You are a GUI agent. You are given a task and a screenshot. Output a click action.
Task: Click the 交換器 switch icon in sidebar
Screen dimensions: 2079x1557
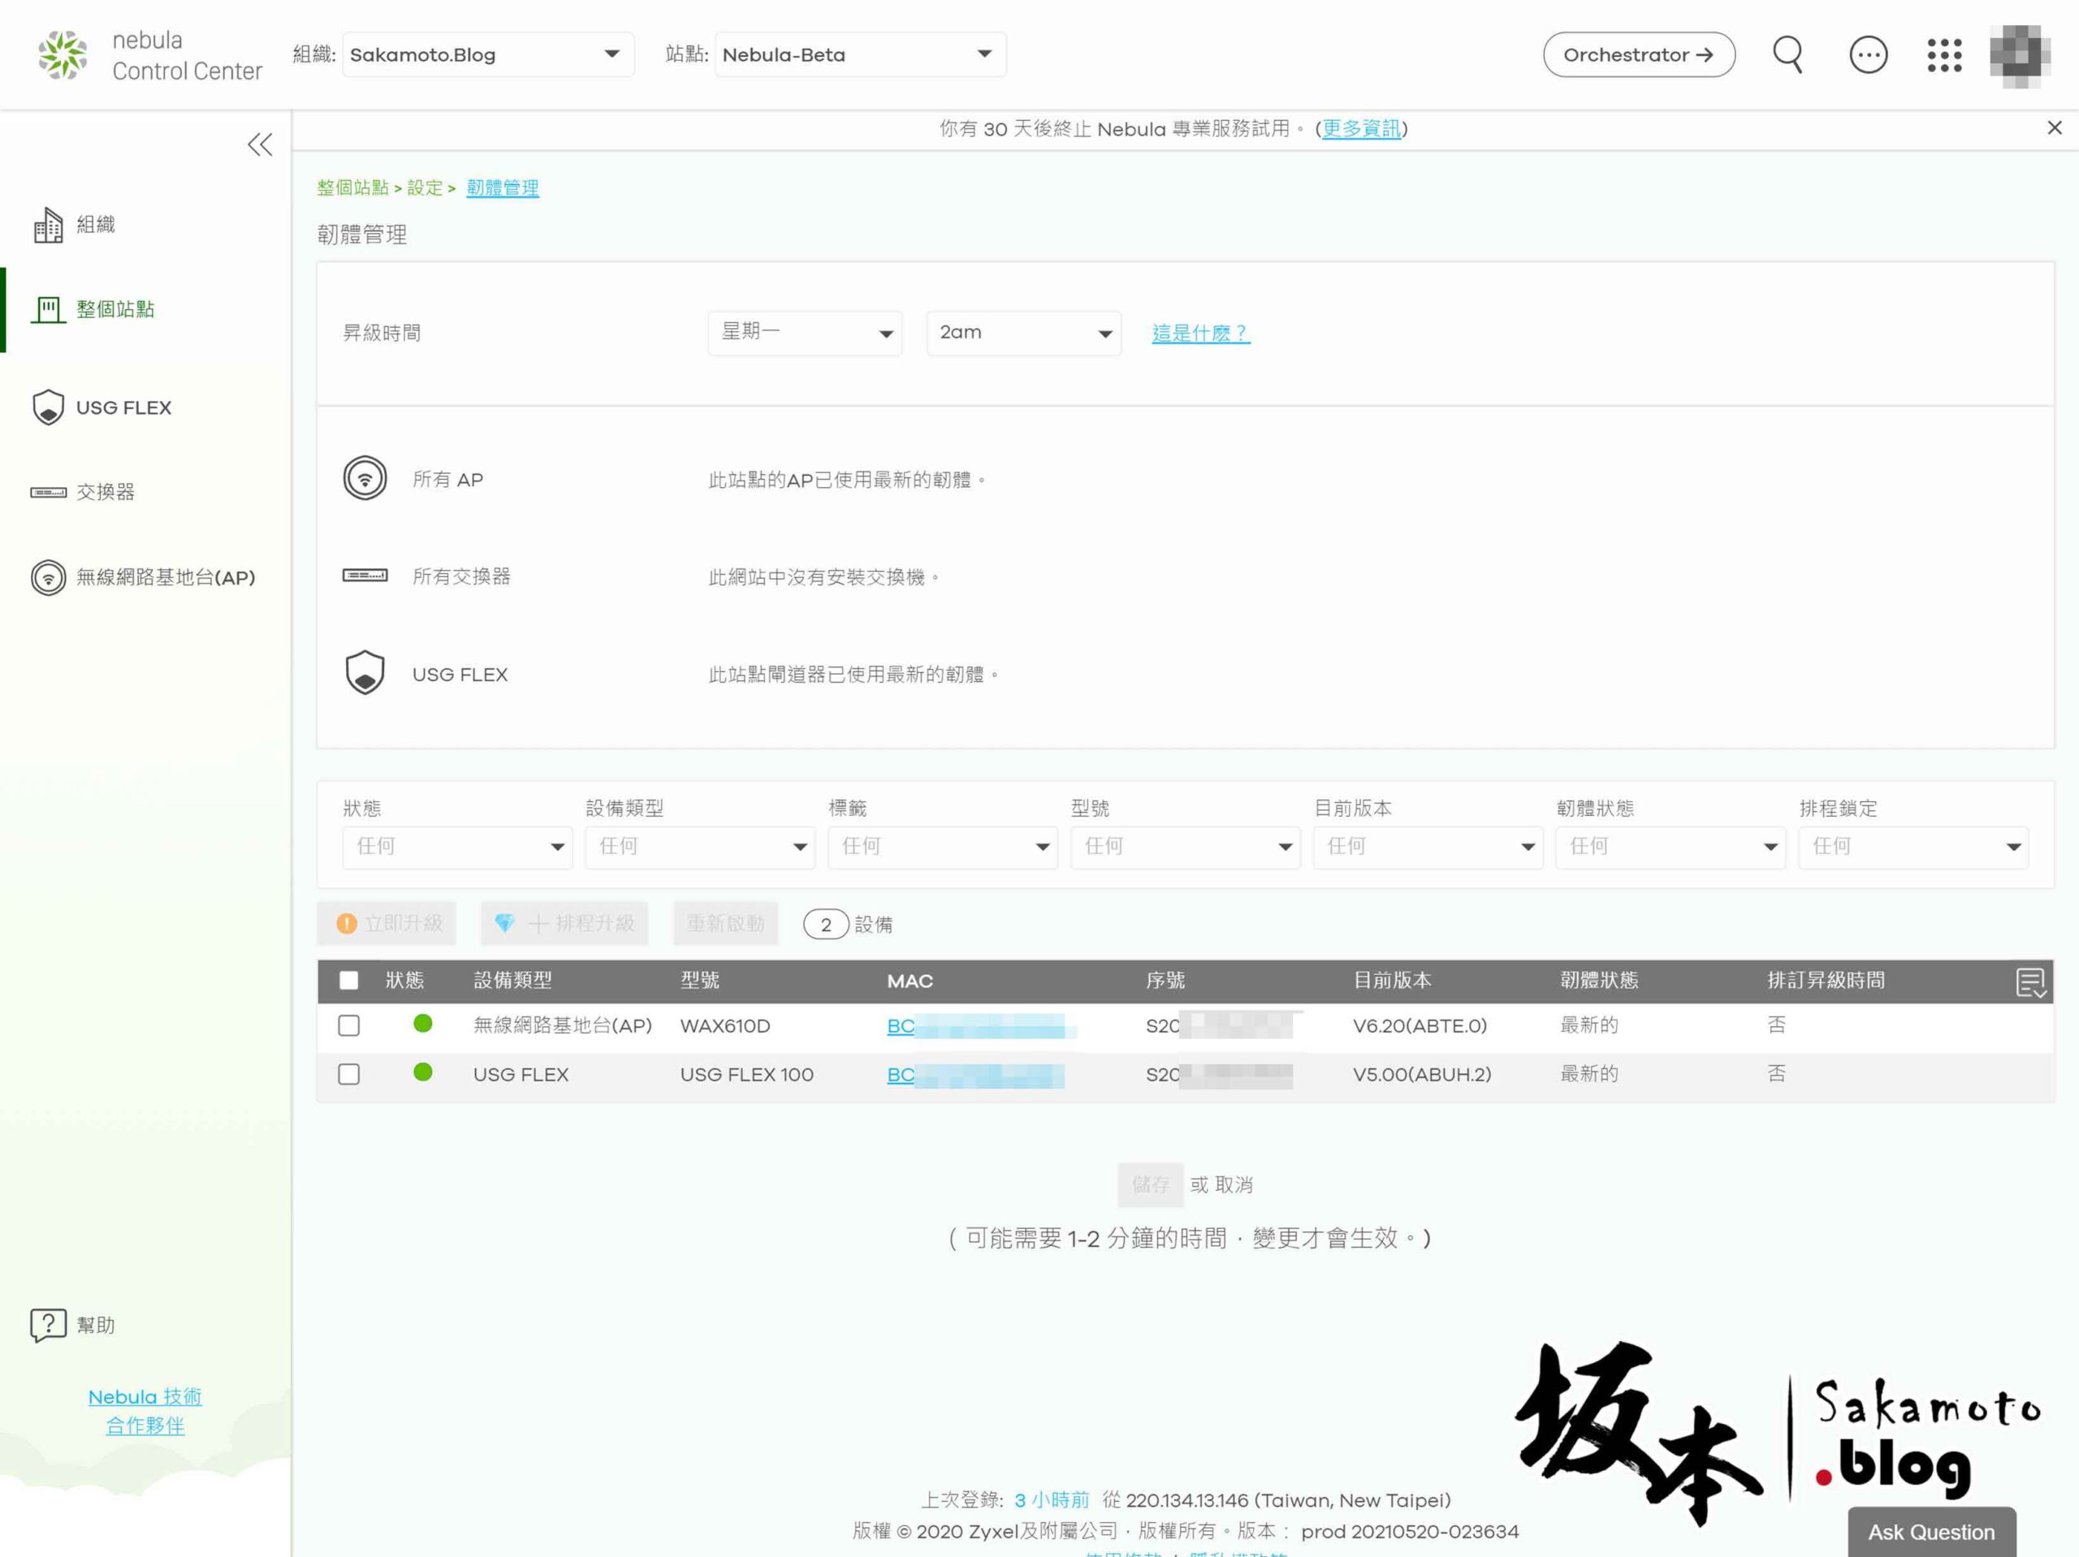click(48, 493)
